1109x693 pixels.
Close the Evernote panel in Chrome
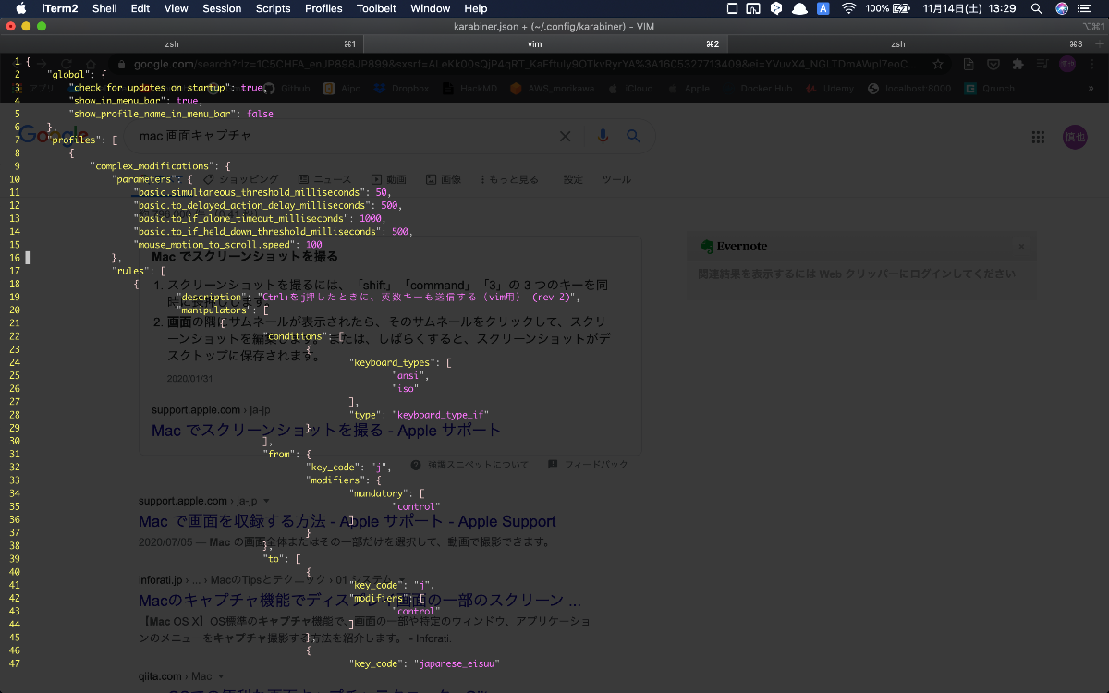click(1021, 247)
